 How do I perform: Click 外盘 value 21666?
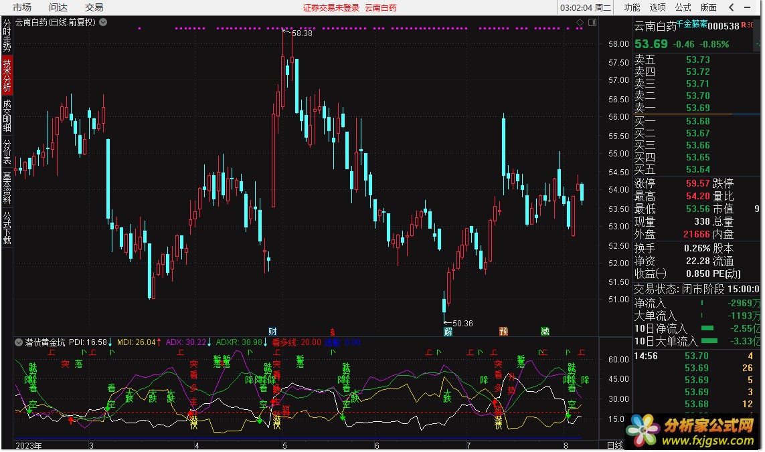696,234
